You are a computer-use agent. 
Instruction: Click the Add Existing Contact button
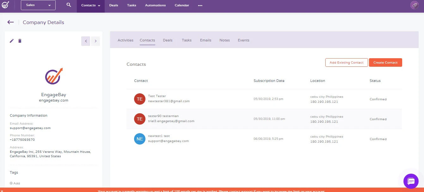347,62
